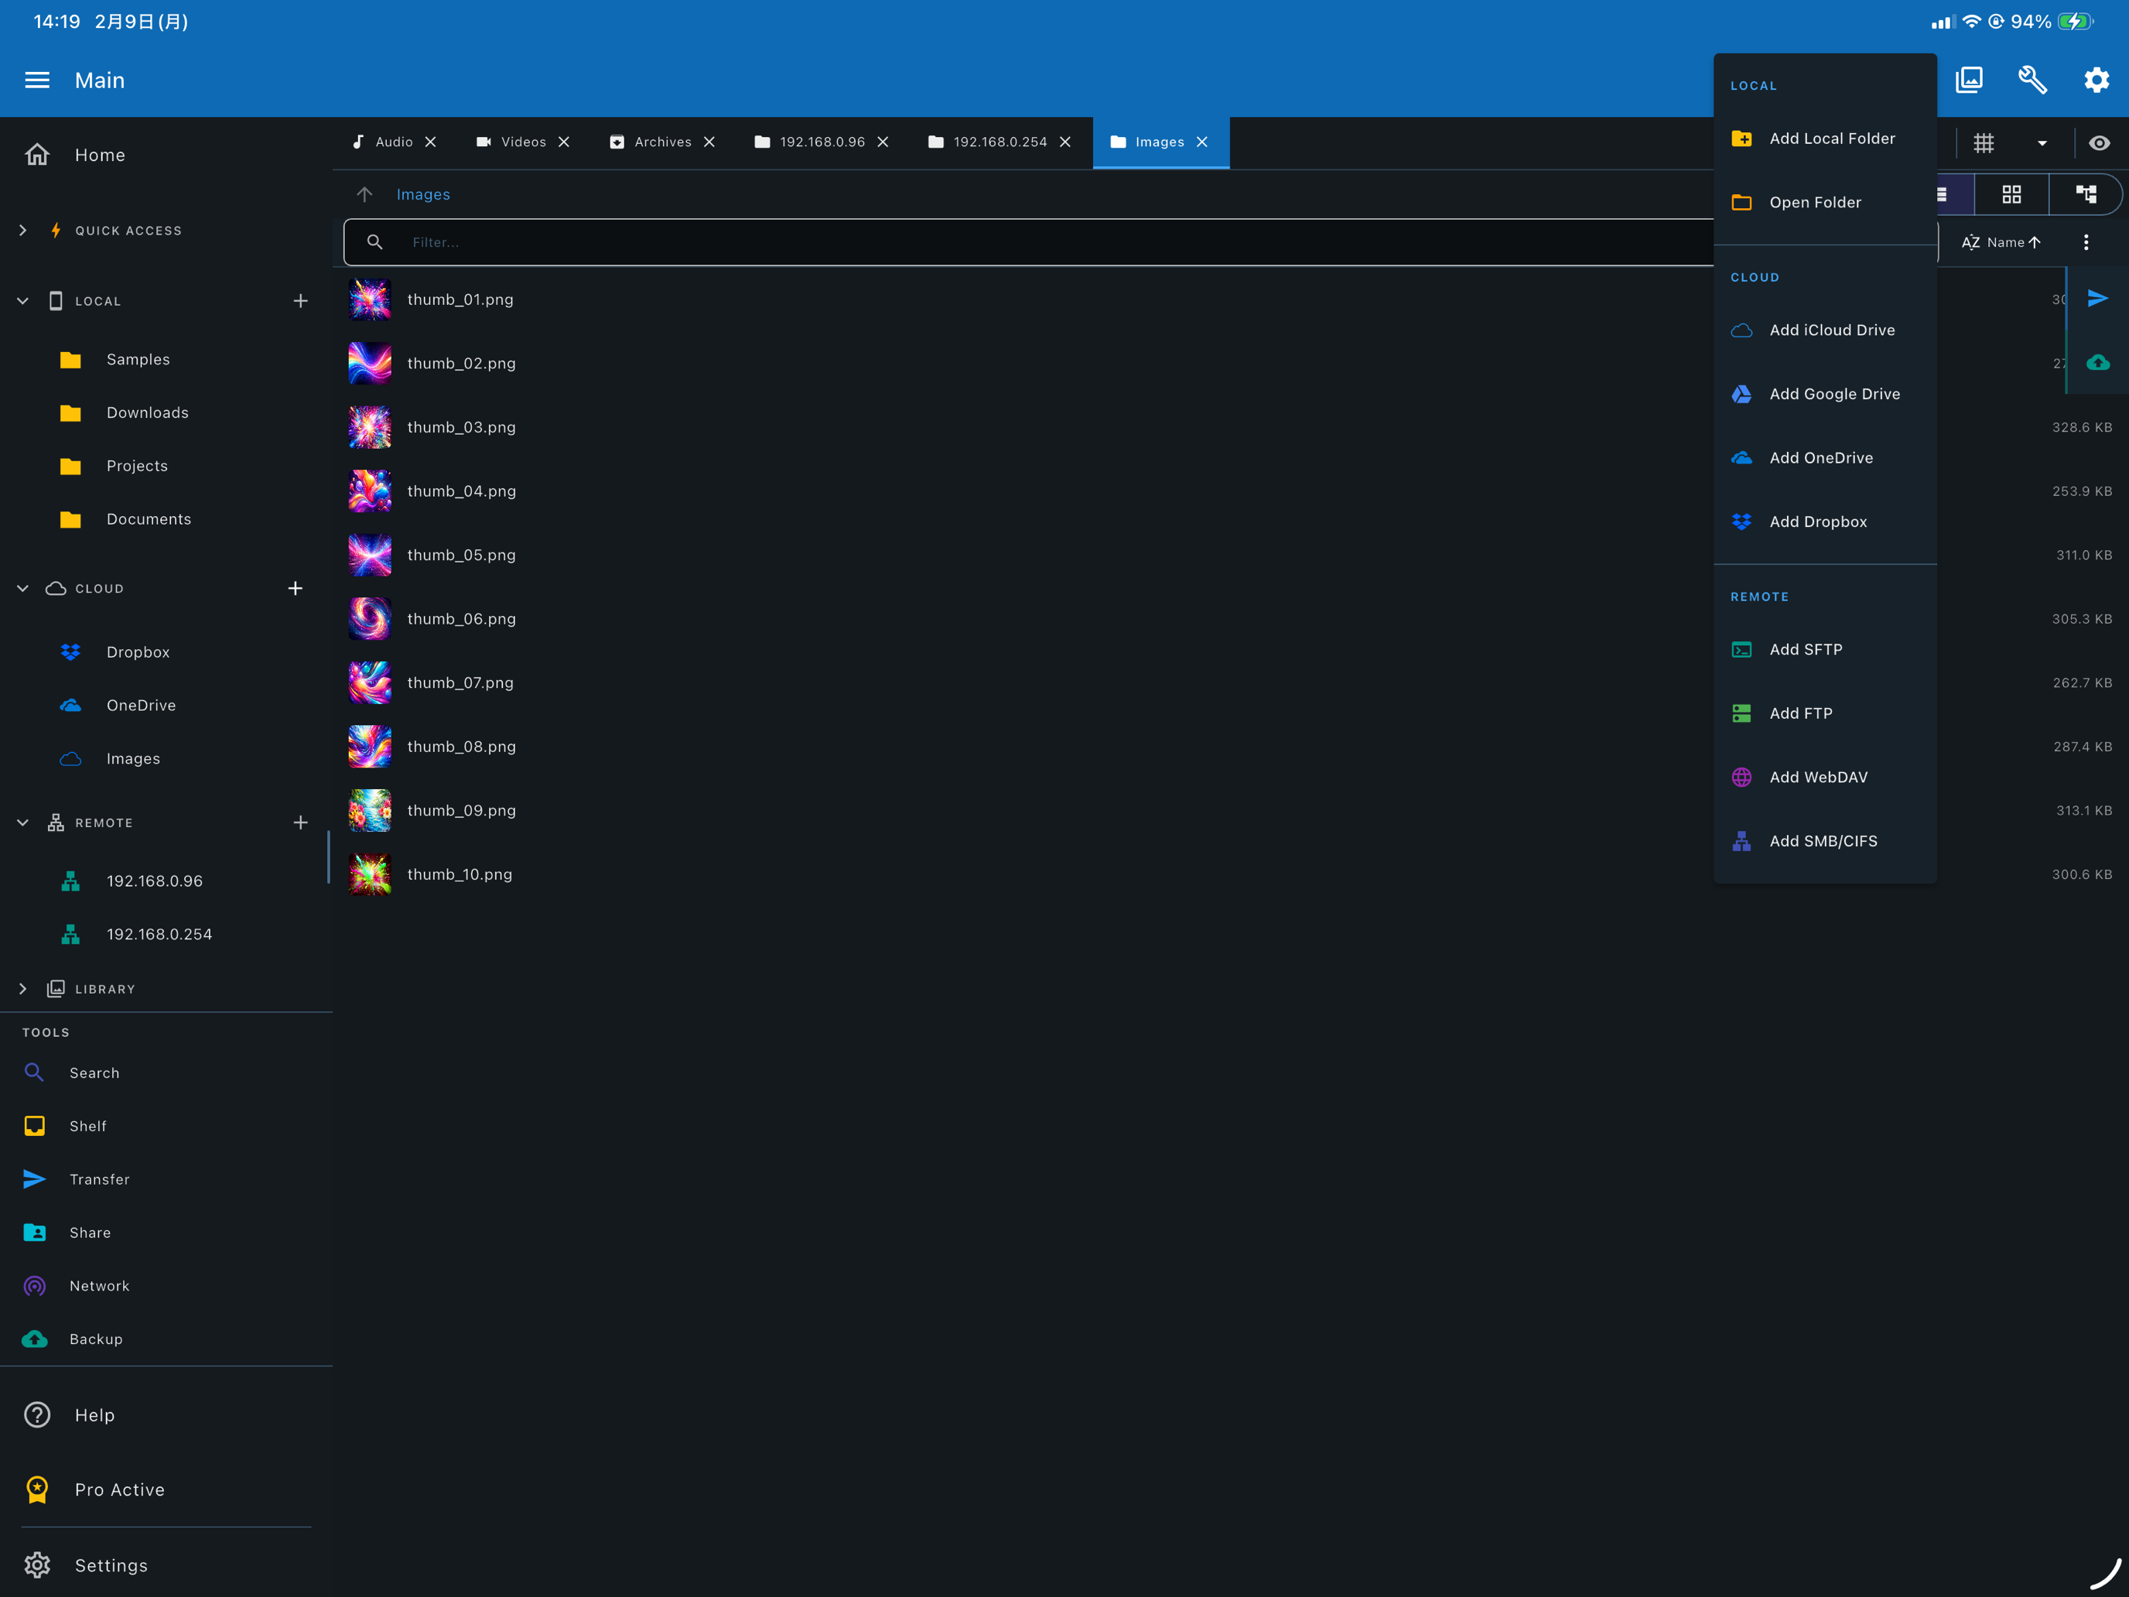The width and height of the screenshot is (2129, 1597).
Task: Open Pro Active from the sidebar
Action: (118, 1489)
